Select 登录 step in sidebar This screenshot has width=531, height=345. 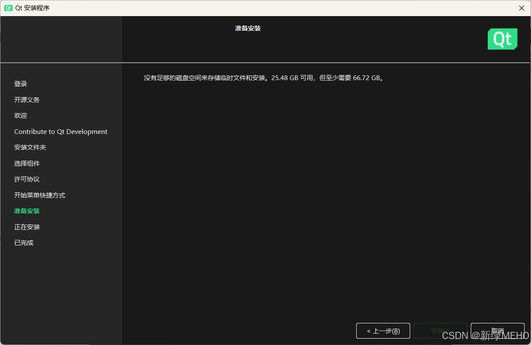point(20,84)
